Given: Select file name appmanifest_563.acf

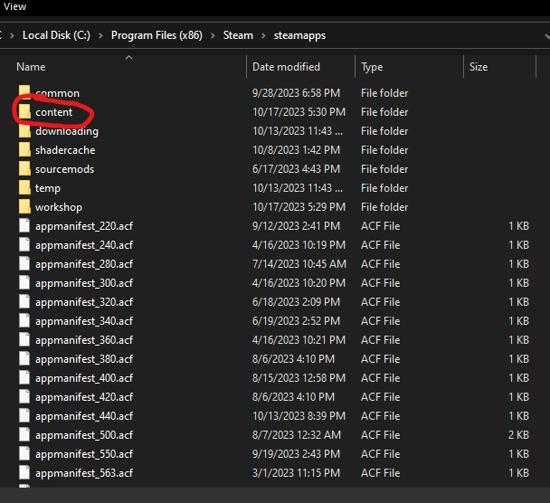Looking at the screenshot, I should (x=84, y=472).
